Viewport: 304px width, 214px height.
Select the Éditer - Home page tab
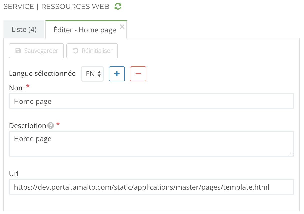tap(85, 30)
